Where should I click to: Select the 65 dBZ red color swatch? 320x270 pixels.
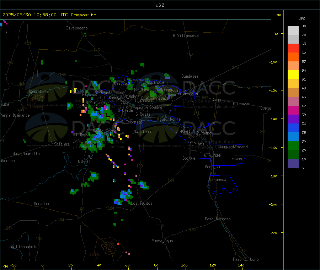(293, 48)
